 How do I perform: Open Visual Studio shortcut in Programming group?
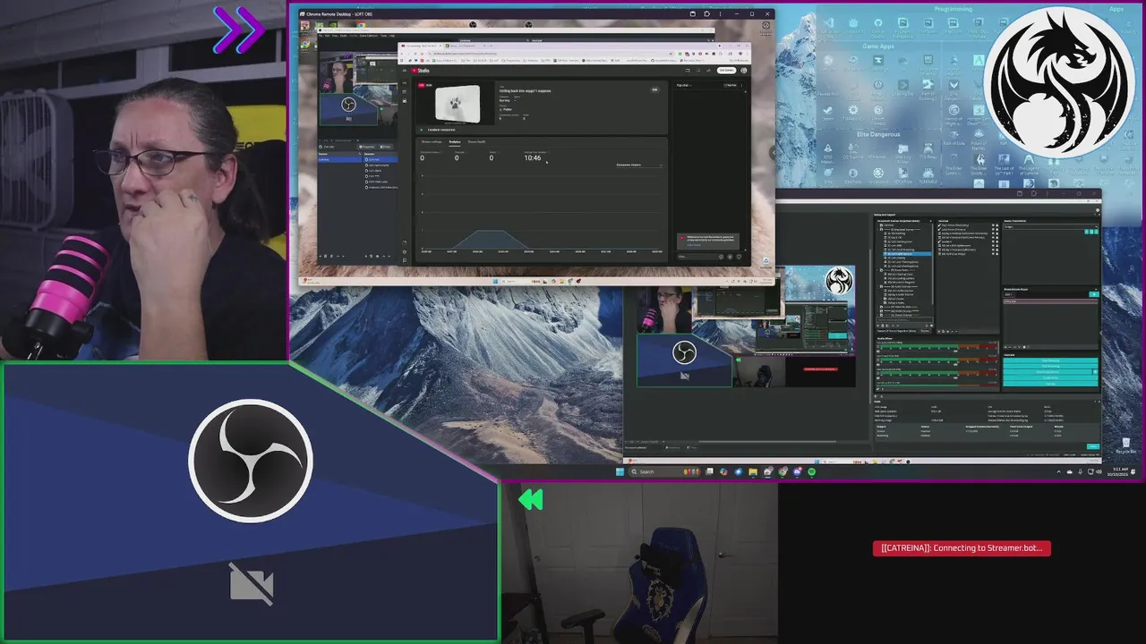[828, 25]
